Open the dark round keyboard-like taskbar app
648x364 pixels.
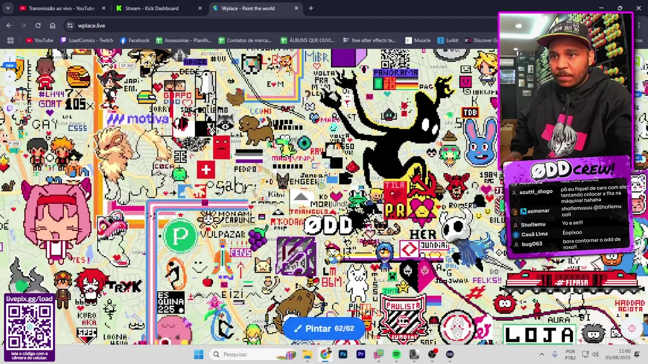[x=450, y=354]
